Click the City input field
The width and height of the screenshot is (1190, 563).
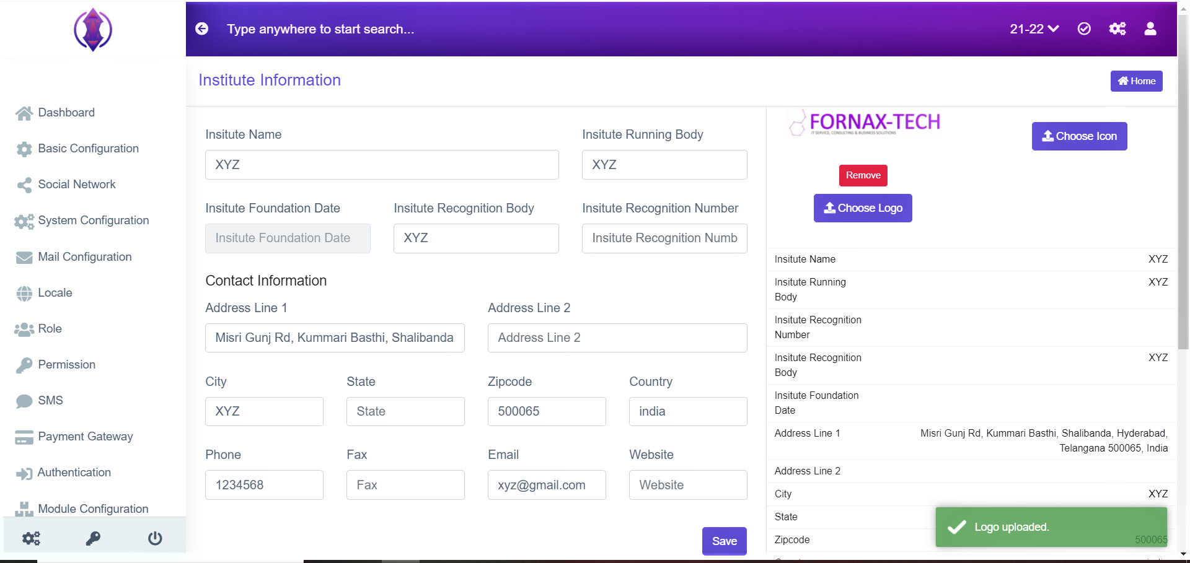[x=264, y=412]
